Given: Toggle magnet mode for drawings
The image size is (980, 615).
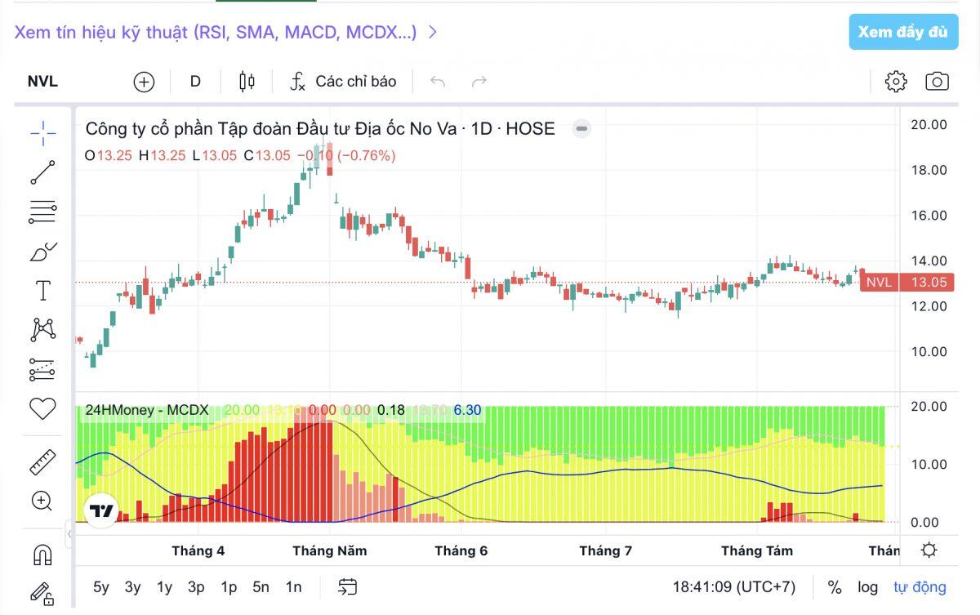Looking at the screenshot, I should [42, 555].
